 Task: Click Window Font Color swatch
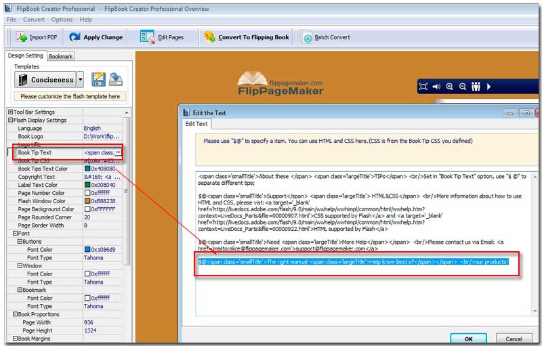point(87,274)
